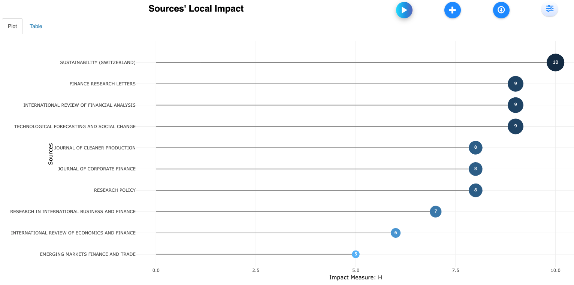
Task: Click the EMERGING MARKETS FINANCE AND TRADE axis label
Action: pyautogui.click(x=88, y=254)
